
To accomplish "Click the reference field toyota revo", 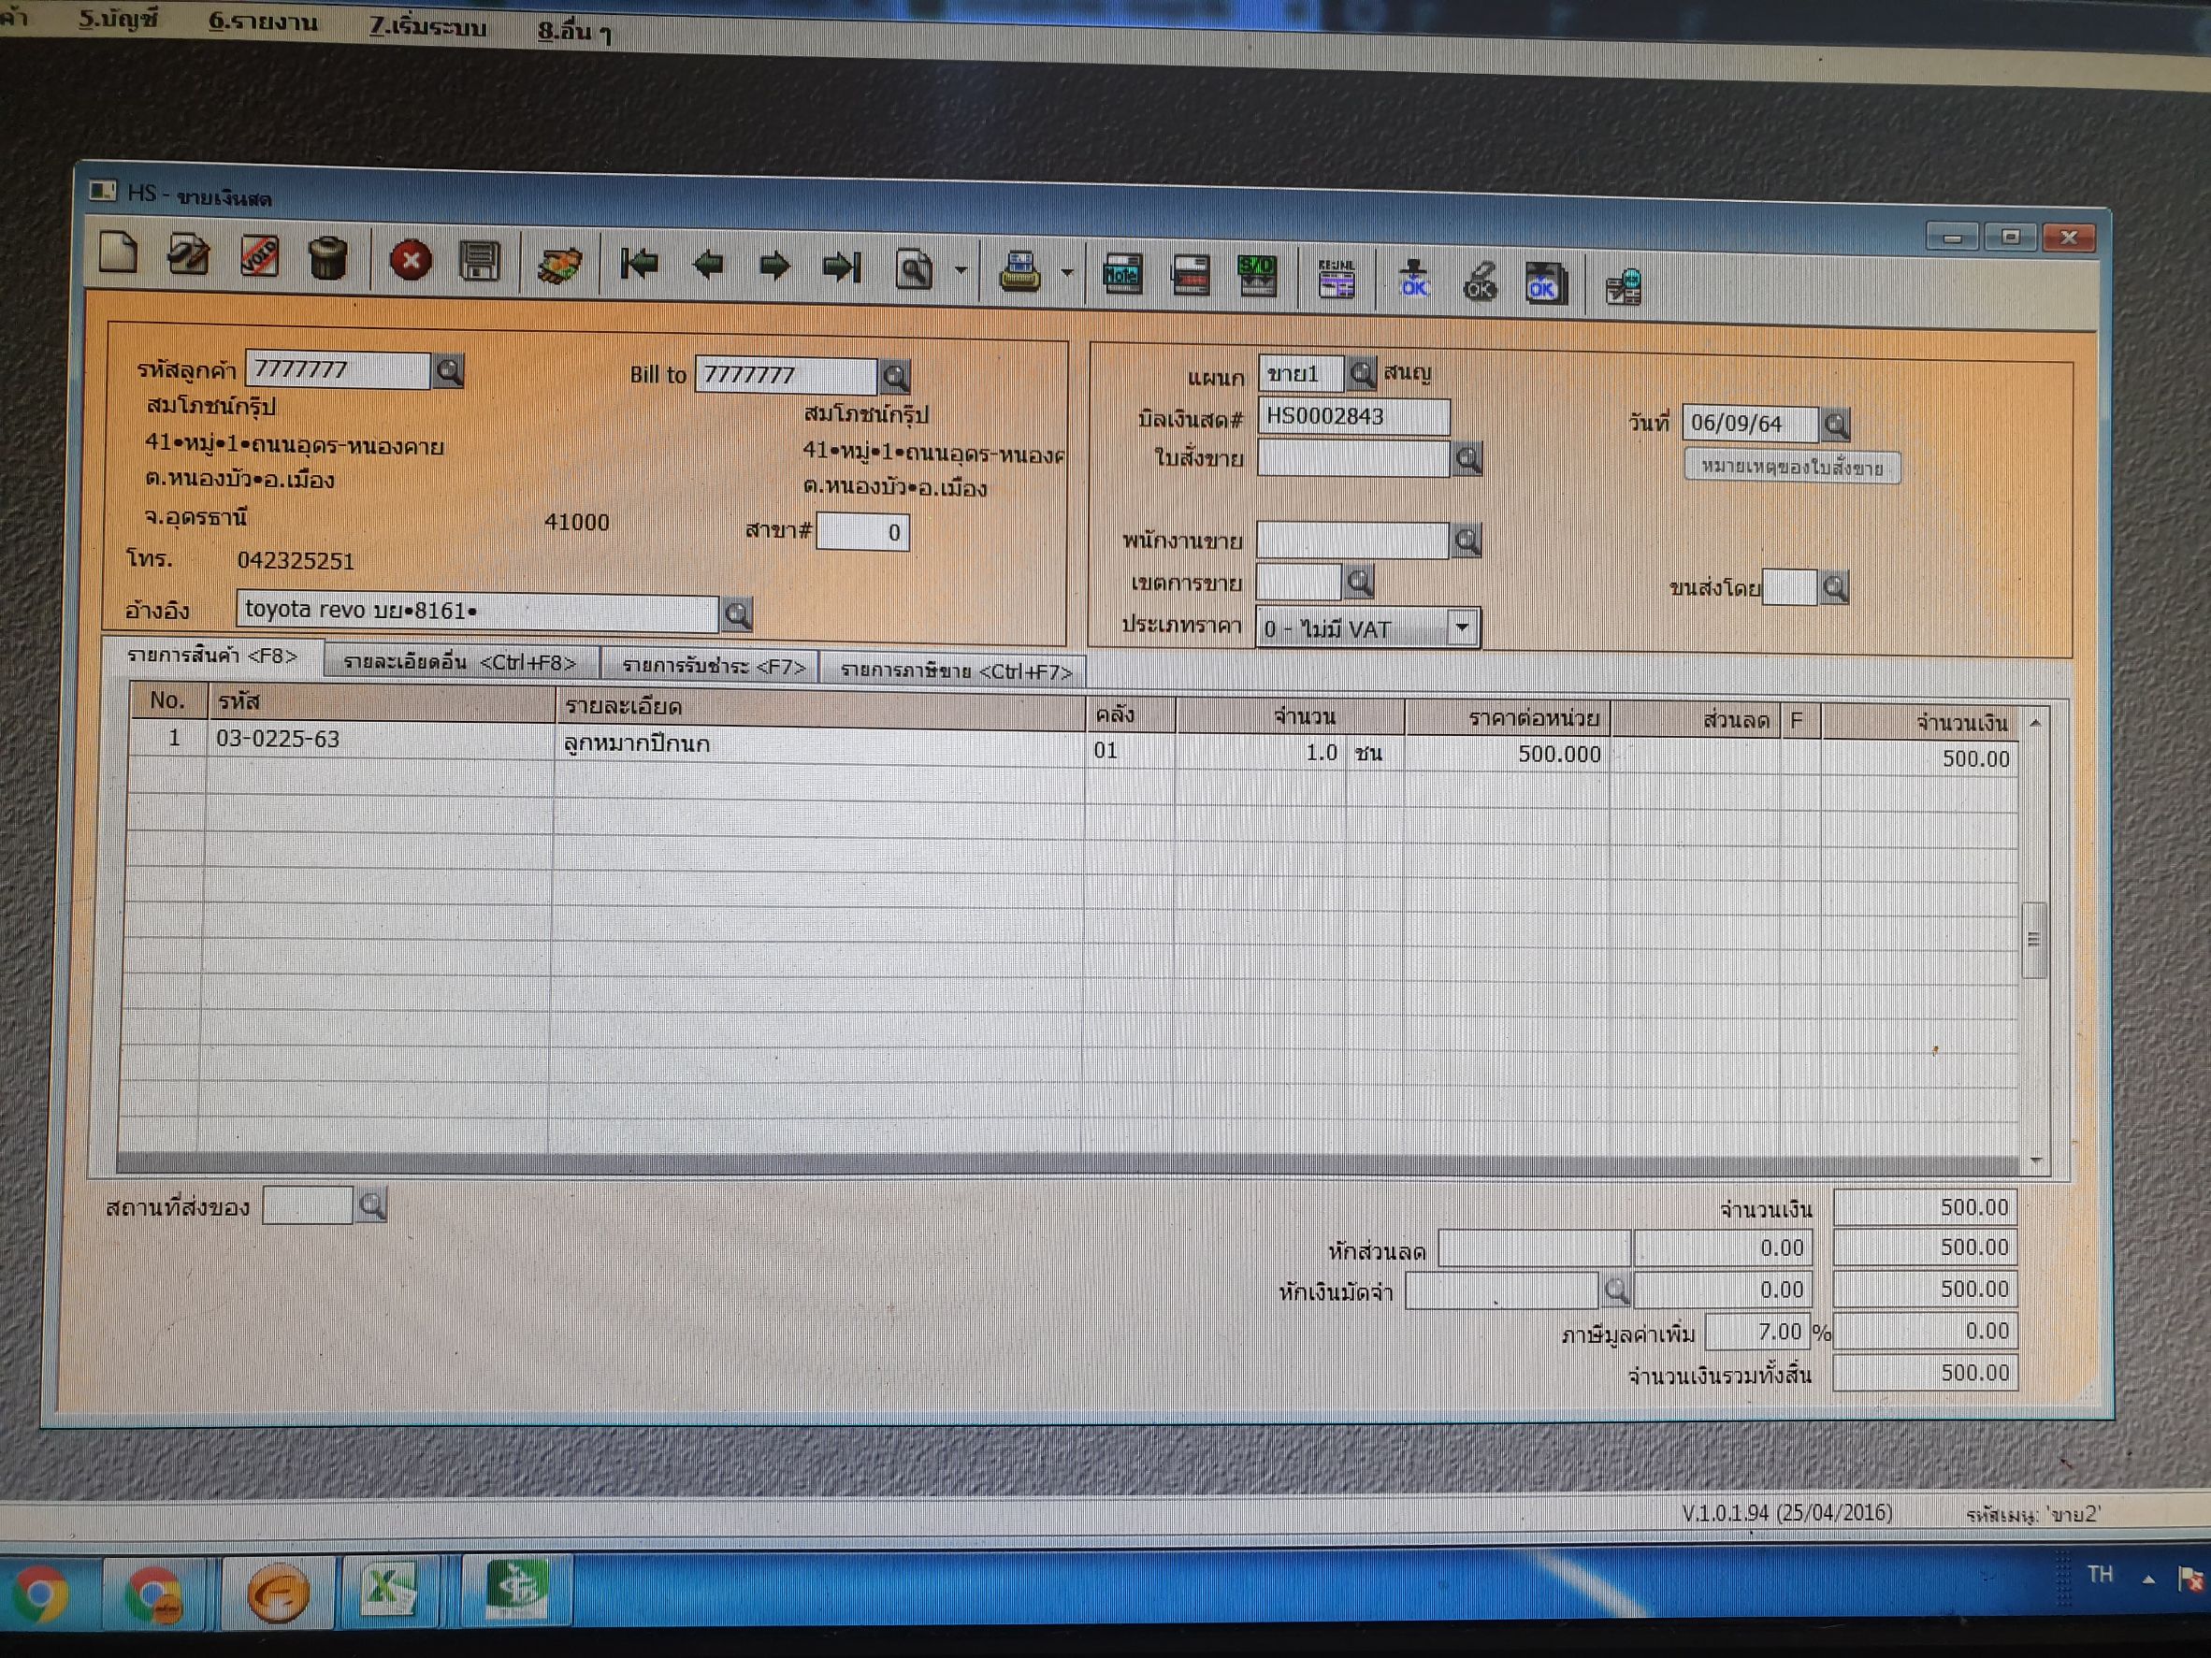I will click(477, 611).
